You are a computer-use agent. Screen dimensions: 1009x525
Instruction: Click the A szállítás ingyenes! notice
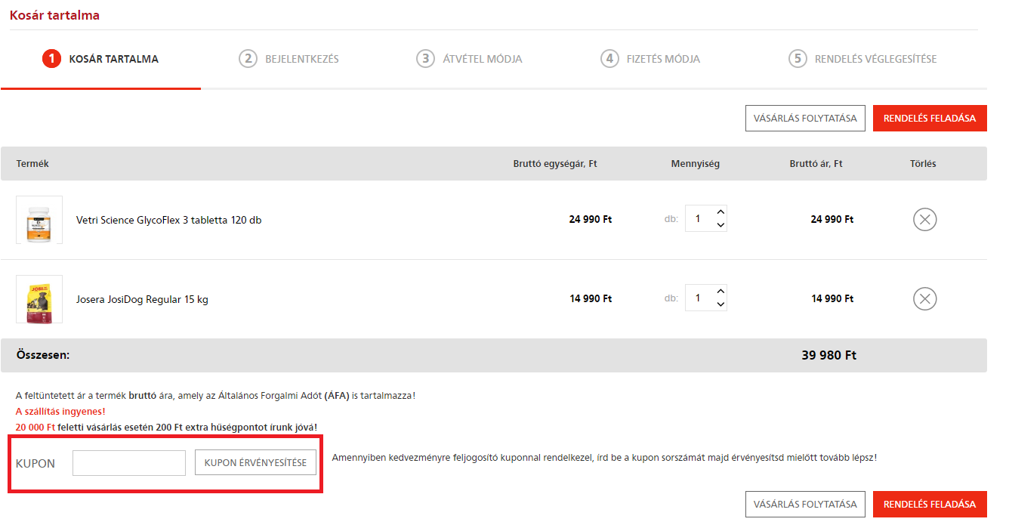pyautogui.click(x=60, y=412)
